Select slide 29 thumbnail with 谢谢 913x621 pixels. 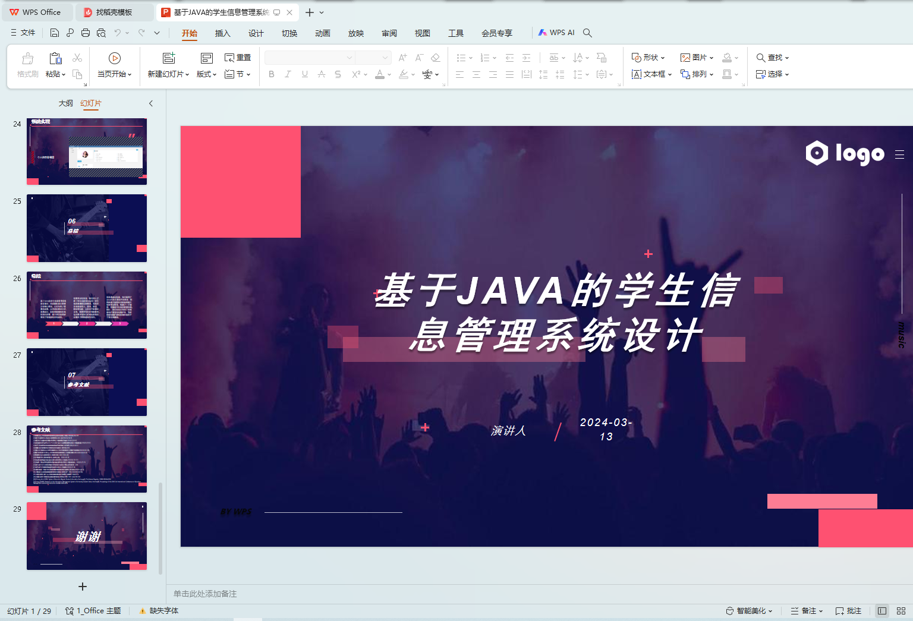coord(87,536)
